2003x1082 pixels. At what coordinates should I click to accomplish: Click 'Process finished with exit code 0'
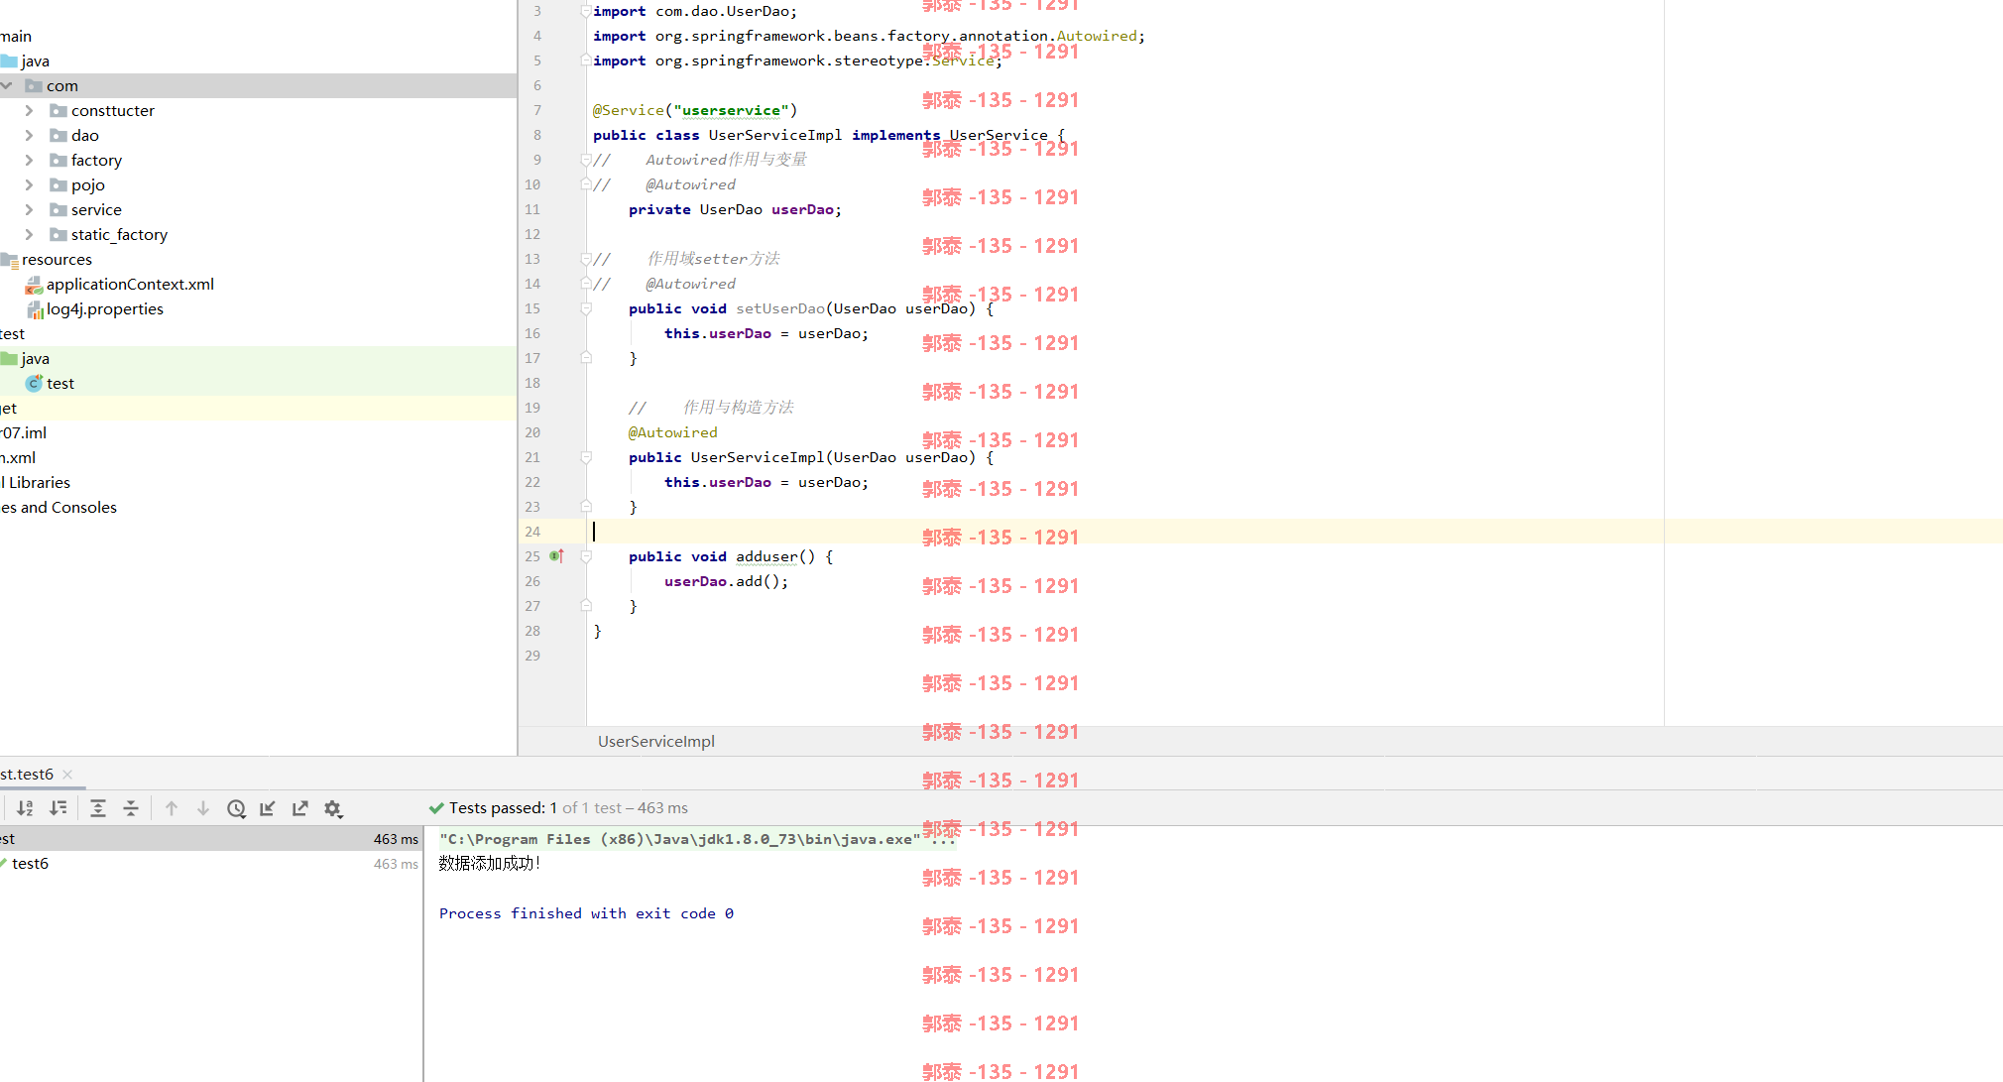tap(586, 913)
